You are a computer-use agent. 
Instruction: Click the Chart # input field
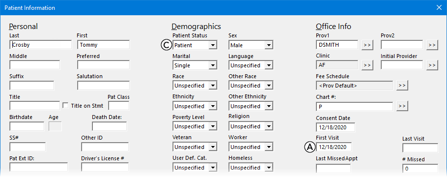[354, 106]
